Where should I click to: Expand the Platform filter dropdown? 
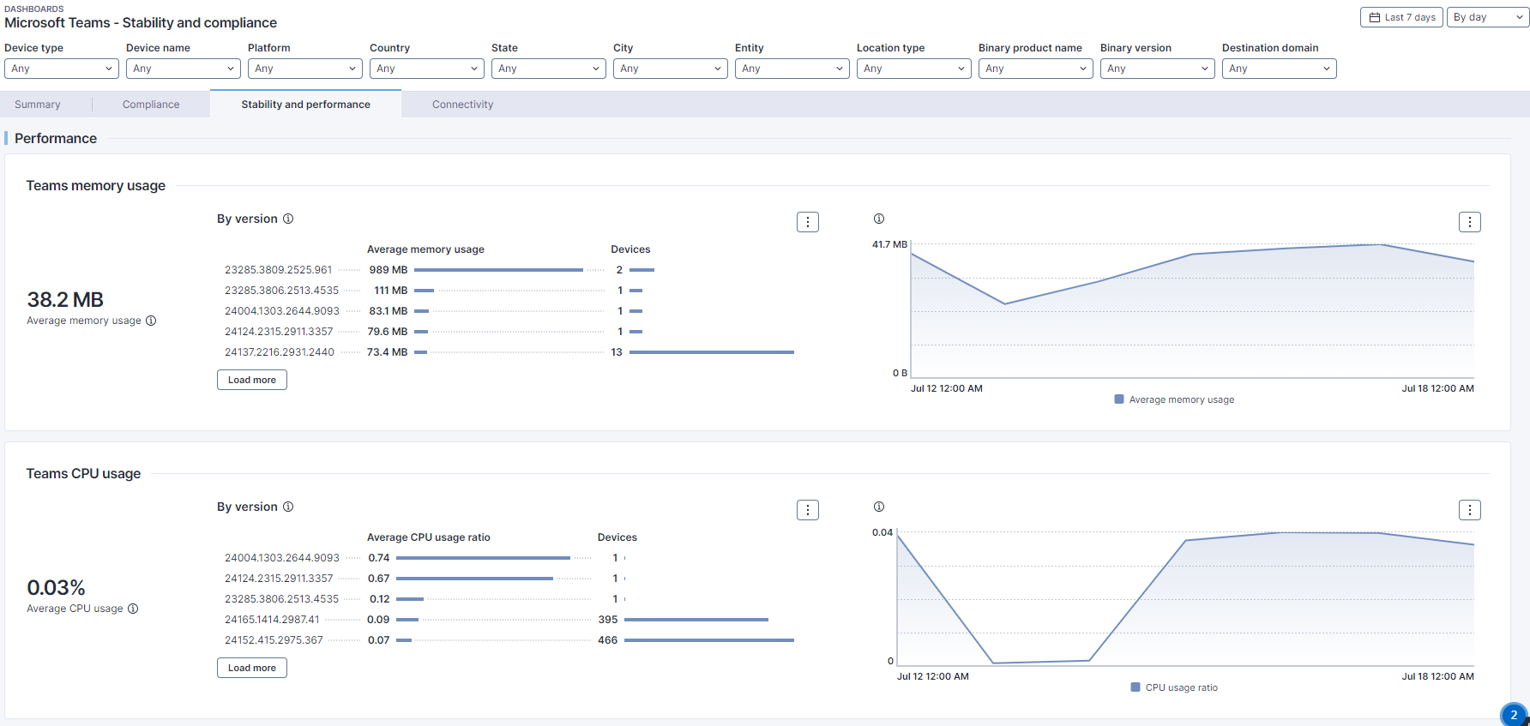(x=304, y=69)
